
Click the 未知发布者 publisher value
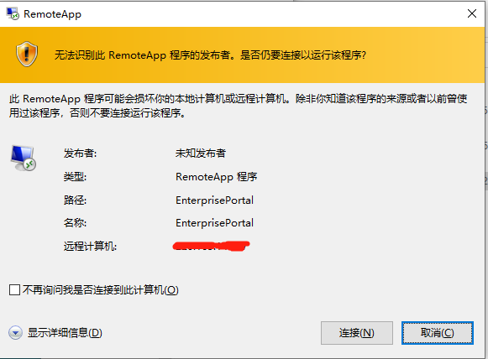click(201, 153)
